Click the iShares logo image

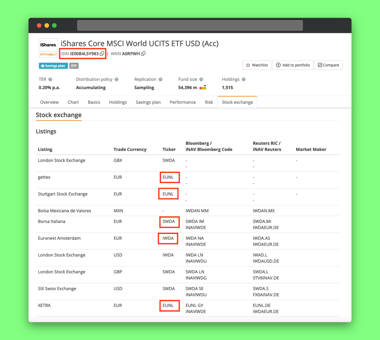point(48,45)
